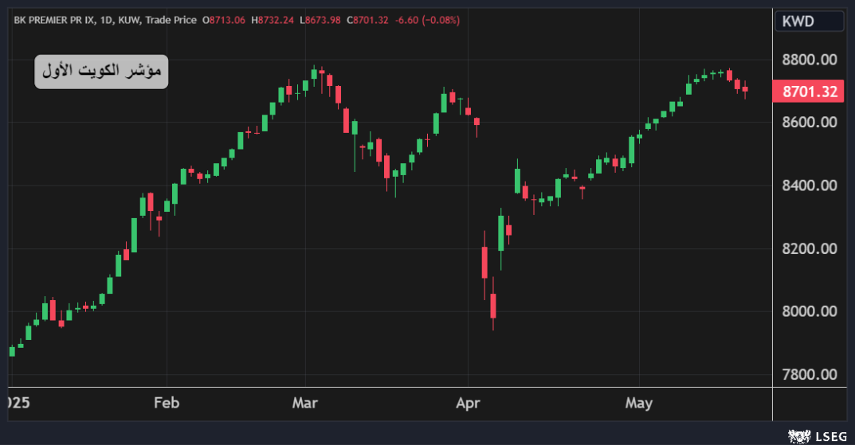The width and height of the screenshot is (855, 445).
Task: Click the high value H8732.24
Action: click(x=273, y=20)
